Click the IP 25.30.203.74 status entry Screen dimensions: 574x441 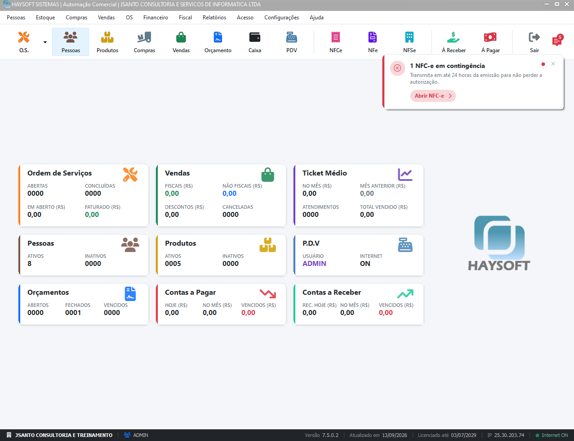click(506, 435)
